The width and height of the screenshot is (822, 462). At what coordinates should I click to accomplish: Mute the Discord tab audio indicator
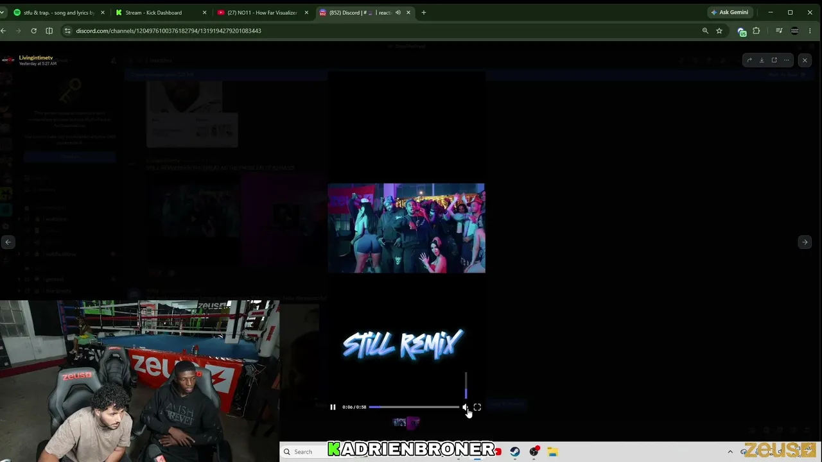[398, 12]
